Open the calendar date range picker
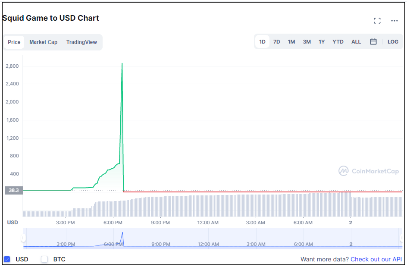 [373, 41]
